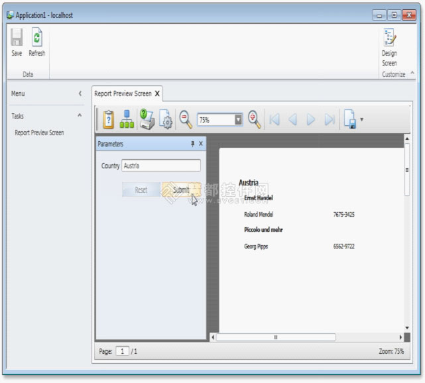425x383 pixels.
Task: Expand the export document dropdown arrow
Action: click(361, 120)
